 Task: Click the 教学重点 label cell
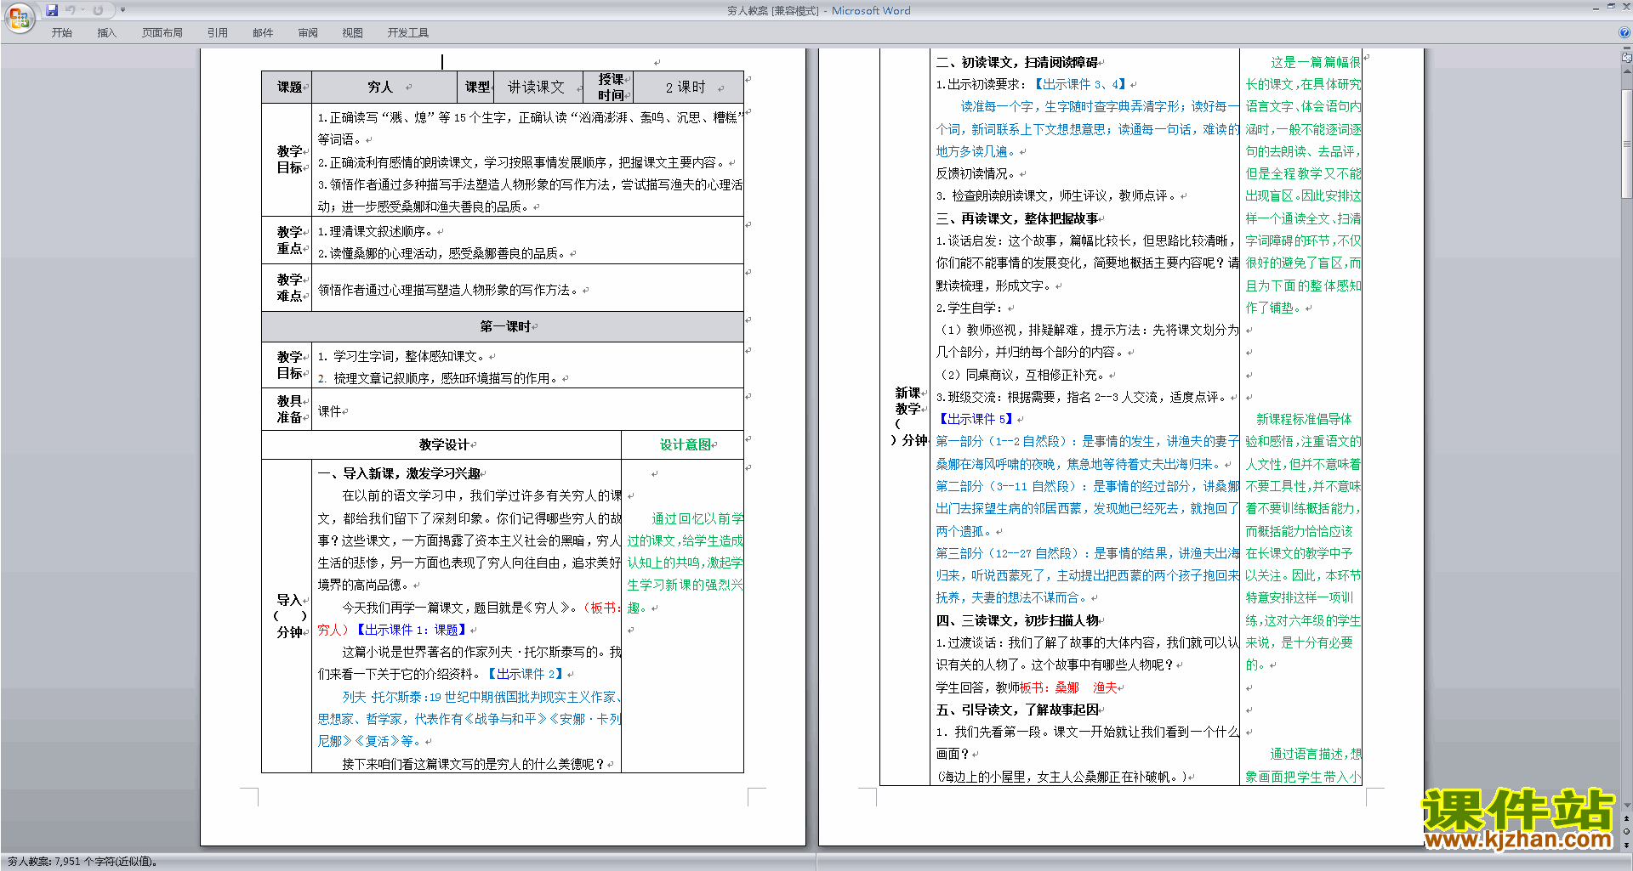click(287, 240)
